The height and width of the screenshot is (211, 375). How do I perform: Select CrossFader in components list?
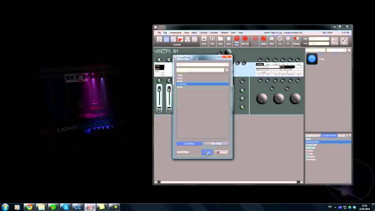(x=328, y=145)
